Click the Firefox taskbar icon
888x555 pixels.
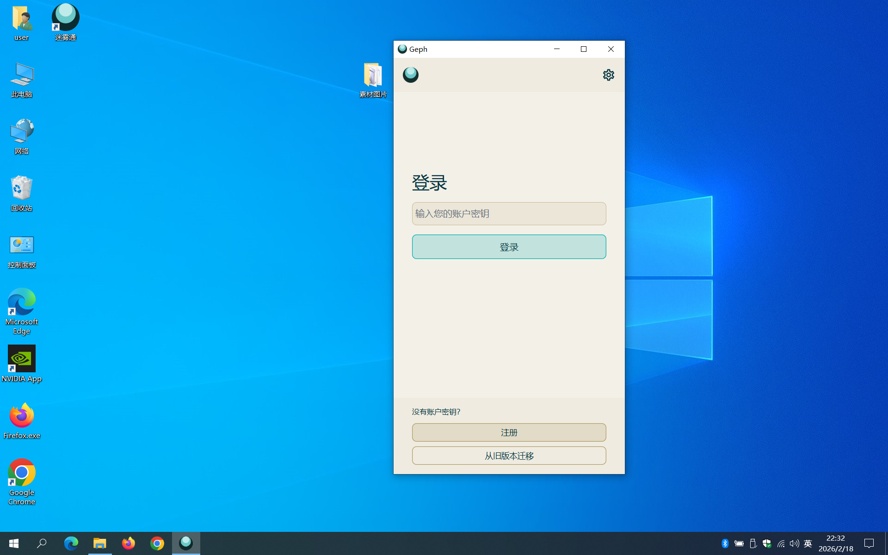tap(129, 543)
